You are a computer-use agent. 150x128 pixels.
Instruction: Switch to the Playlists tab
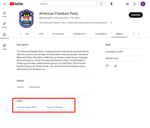pos(58,34)
